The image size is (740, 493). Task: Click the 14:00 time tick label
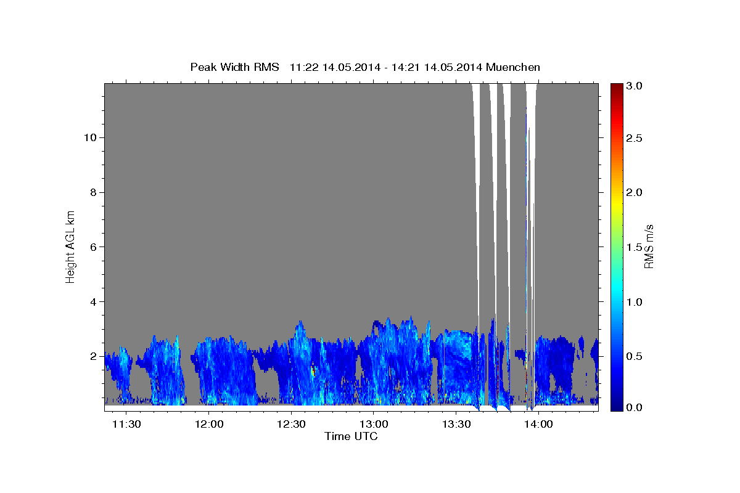pos(538,425)
